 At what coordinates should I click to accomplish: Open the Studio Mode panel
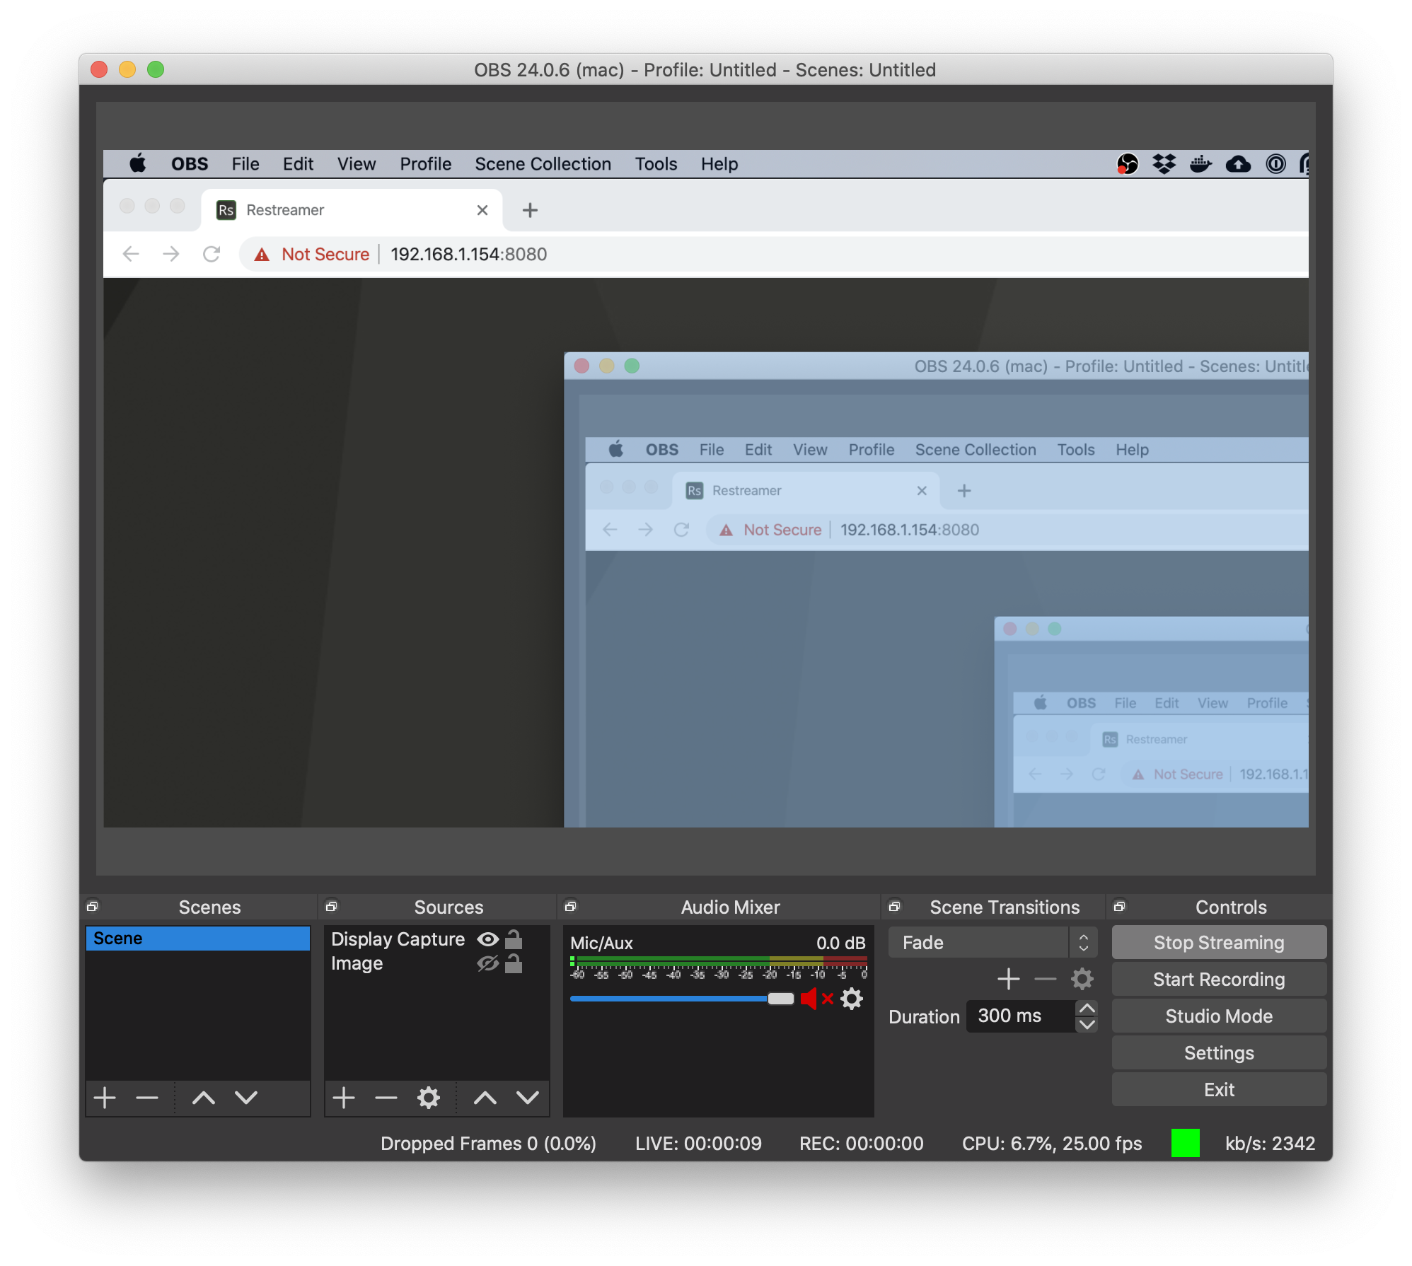click(1217, 1016)
